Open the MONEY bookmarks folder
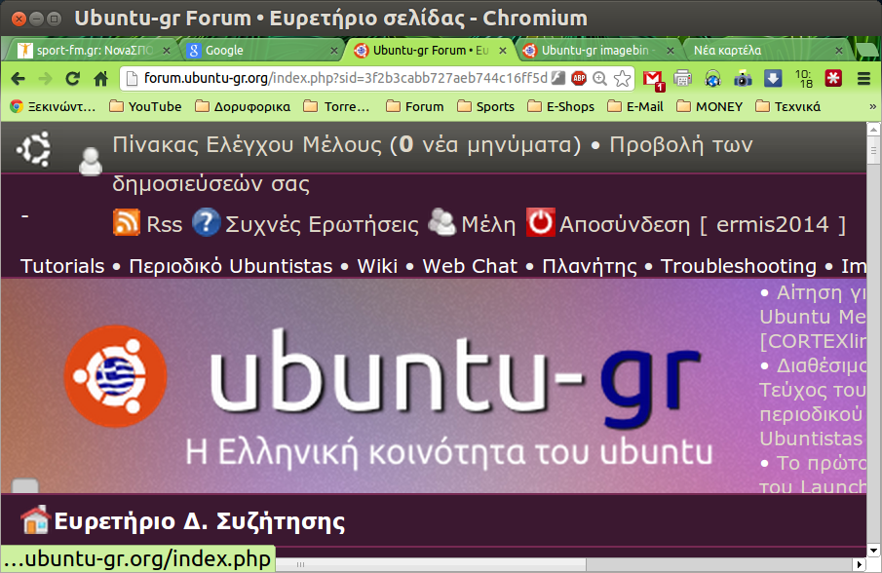 [x=709, y=106]
